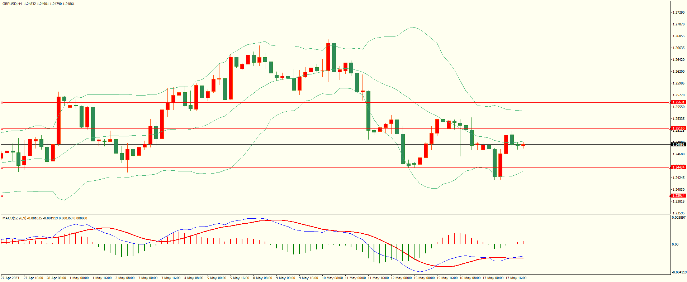
Task: Click the 1.26200 price axis label
Action: pos(678,72)
